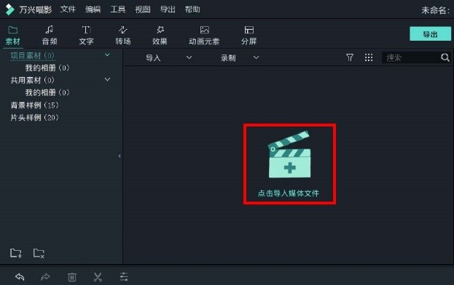Open the 帮助 menu

point(192,9)
